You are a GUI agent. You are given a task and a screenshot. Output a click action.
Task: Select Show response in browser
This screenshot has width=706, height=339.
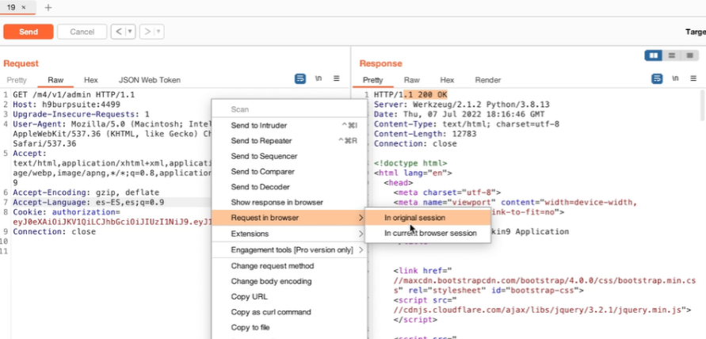coord(289,203)
